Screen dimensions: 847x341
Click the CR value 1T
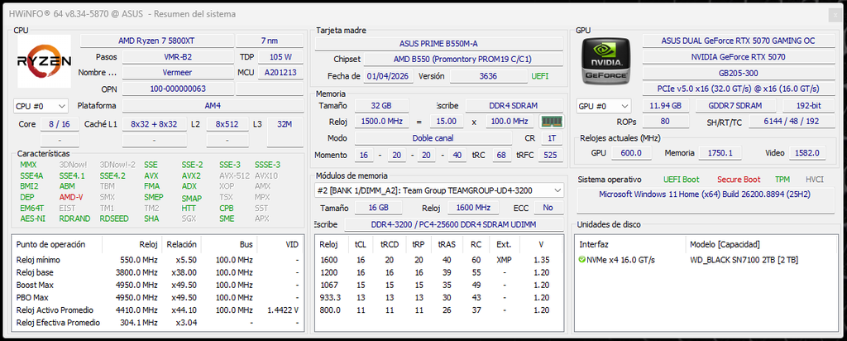(x=552, y=138)
